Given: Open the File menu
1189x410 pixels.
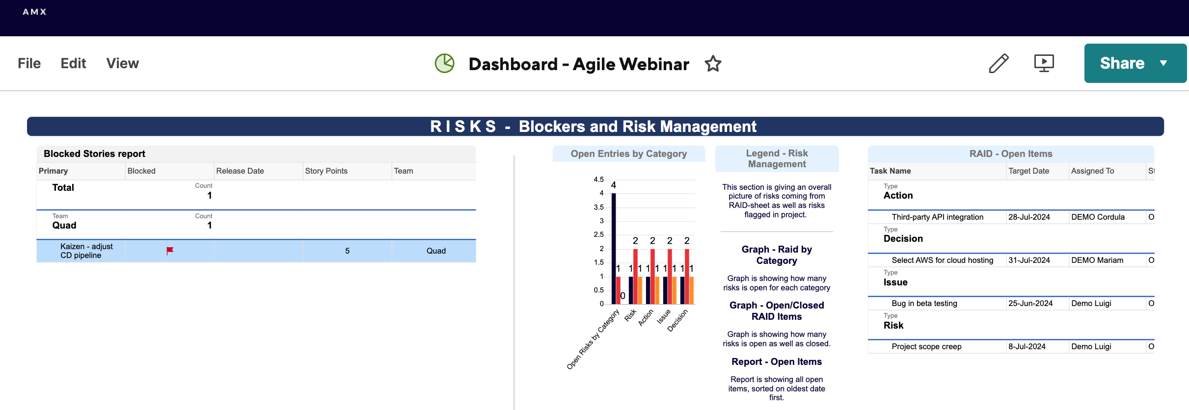Looking at the screenshot, I should (29, 63).
